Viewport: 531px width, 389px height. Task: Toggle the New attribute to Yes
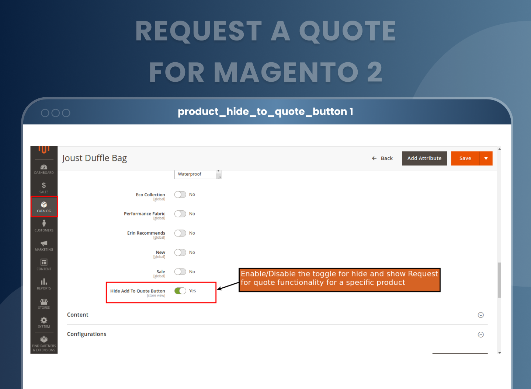pos(180,252)
